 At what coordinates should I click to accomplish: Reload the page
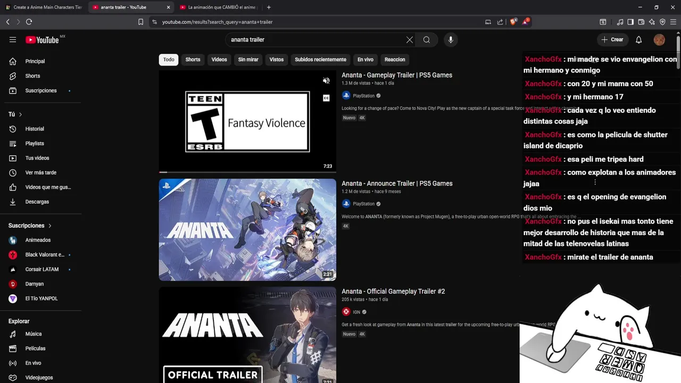pos(29,22)
